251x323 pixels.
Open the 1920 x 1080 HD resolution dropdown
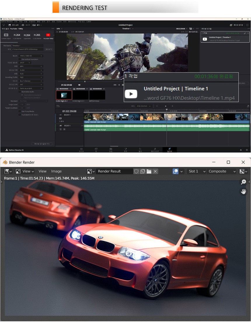[x=31, y=56]
